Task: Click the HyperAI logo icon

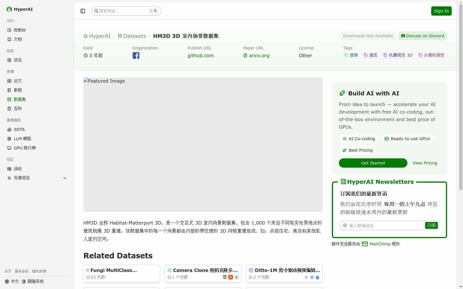Action: tap(9, 9)
